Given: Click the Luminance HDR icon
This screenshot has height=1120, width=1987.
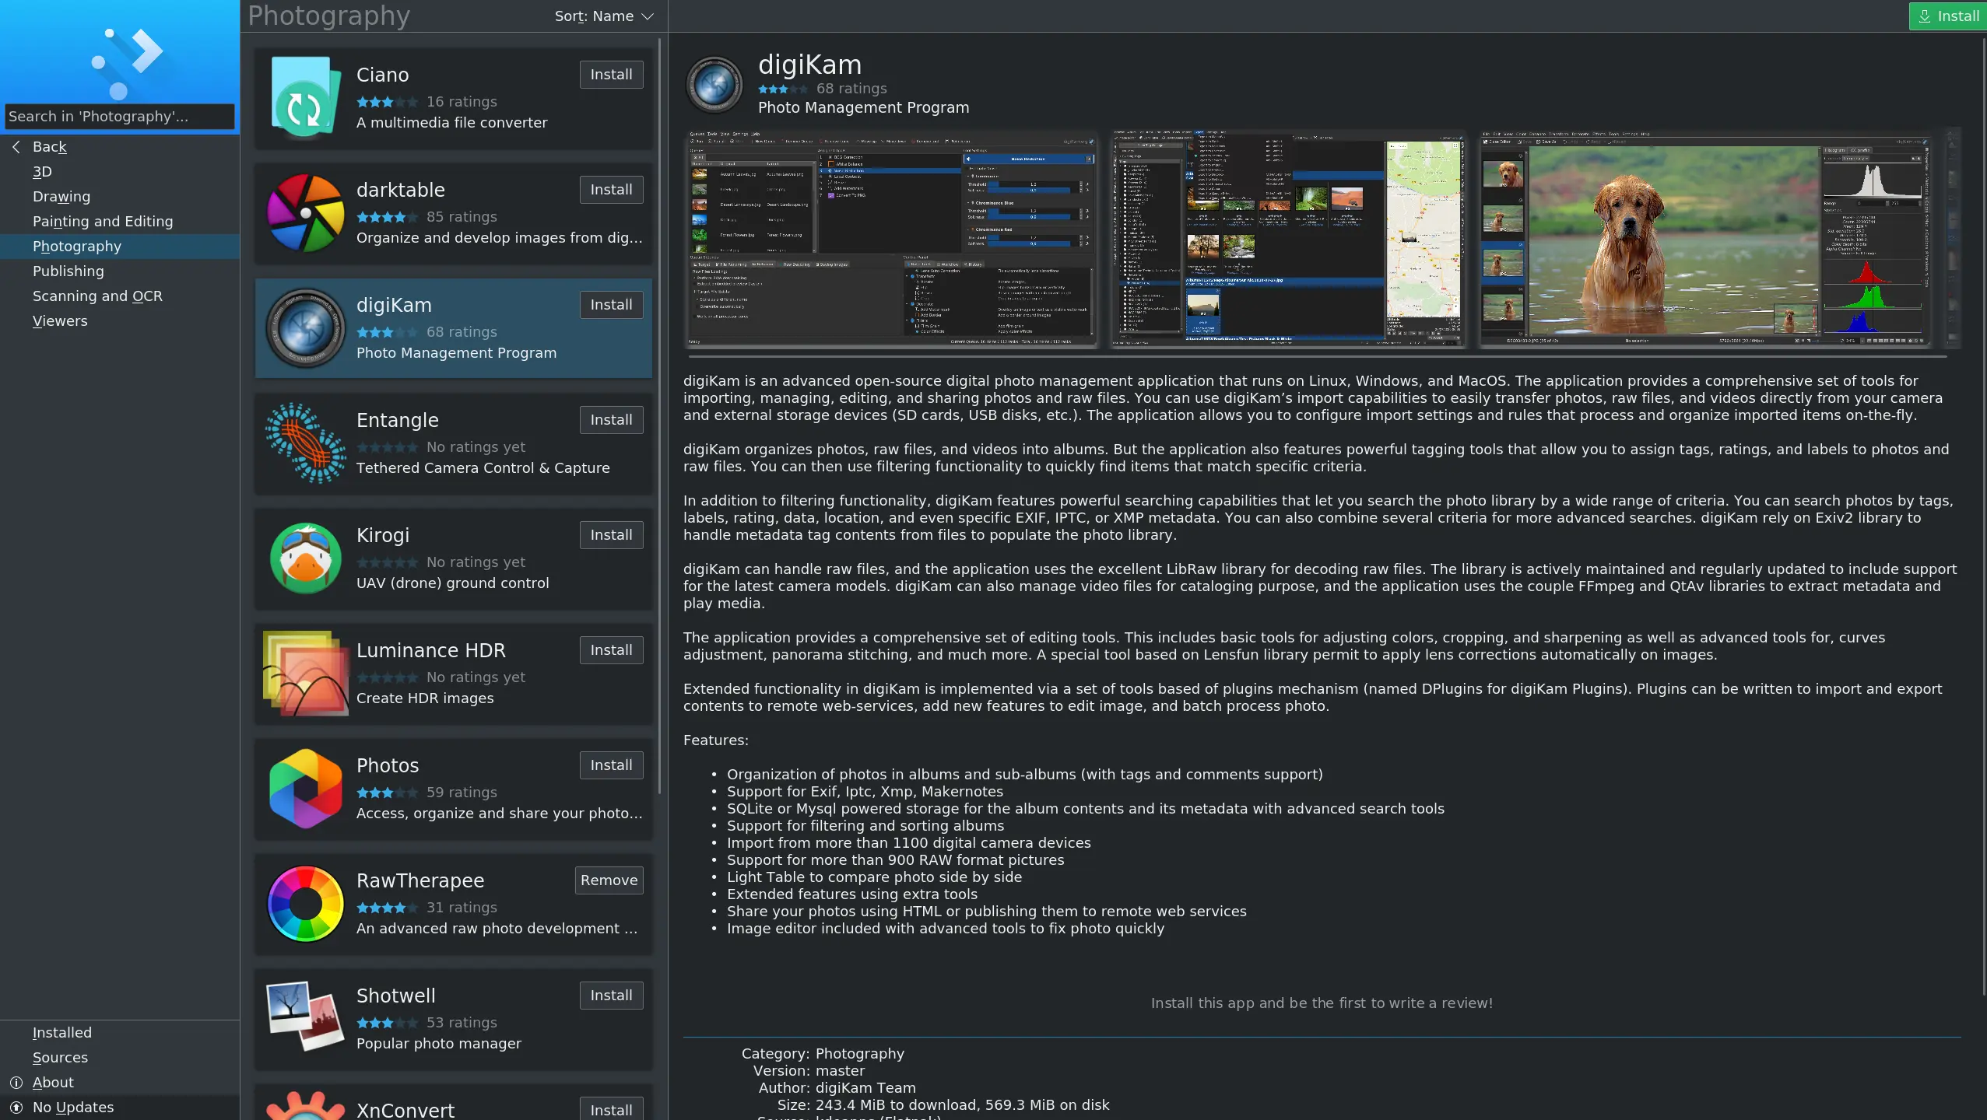Looking at the screenshot, I should 305,673.
